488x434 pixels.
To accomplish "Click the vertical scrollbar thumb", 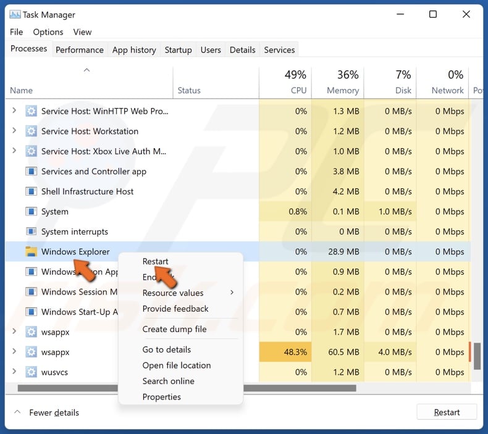I will click(x=477, y=356).
